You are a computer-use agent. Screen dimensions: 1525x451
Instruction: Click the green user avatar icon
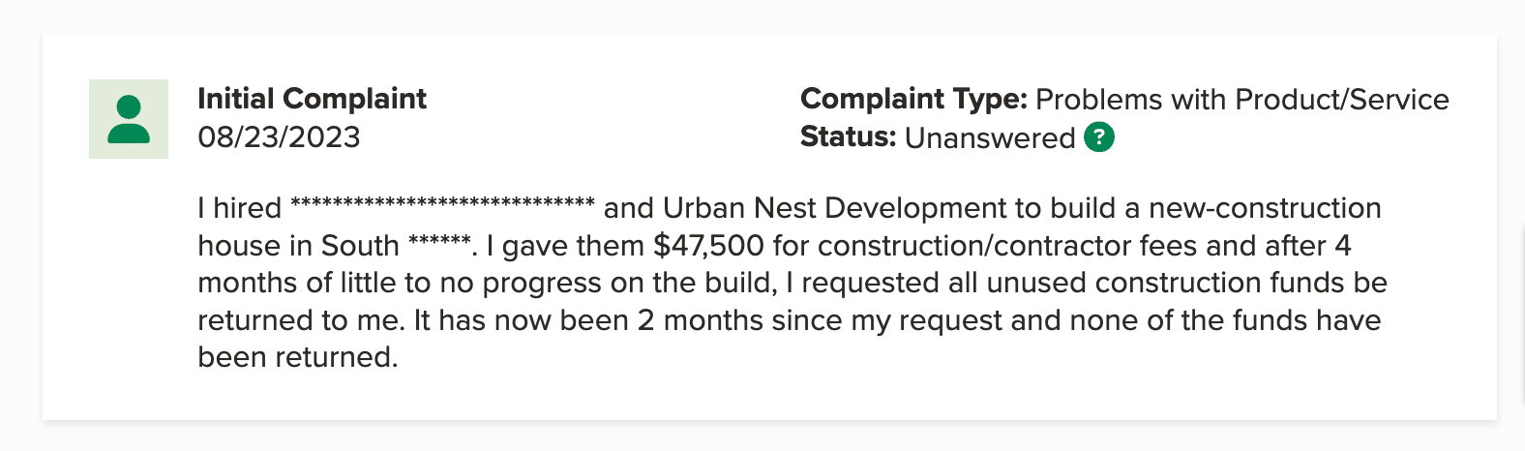[129, 119]
